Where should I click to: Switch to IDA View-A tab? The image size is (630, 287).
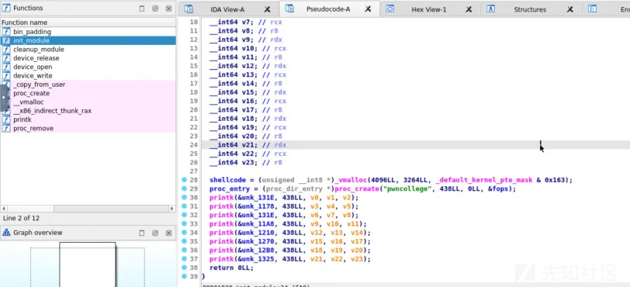227,9
